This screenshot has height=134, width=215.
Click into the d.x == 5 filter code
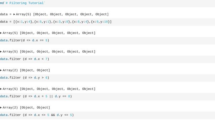(107, 41)
